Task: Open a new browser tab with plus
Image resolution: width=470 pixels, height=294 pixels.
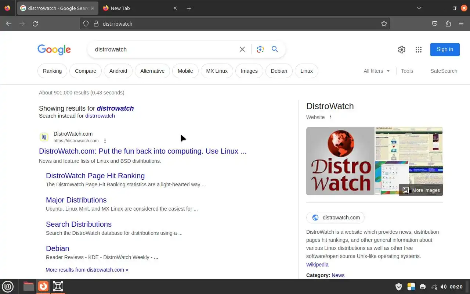Action: (189, 8)
